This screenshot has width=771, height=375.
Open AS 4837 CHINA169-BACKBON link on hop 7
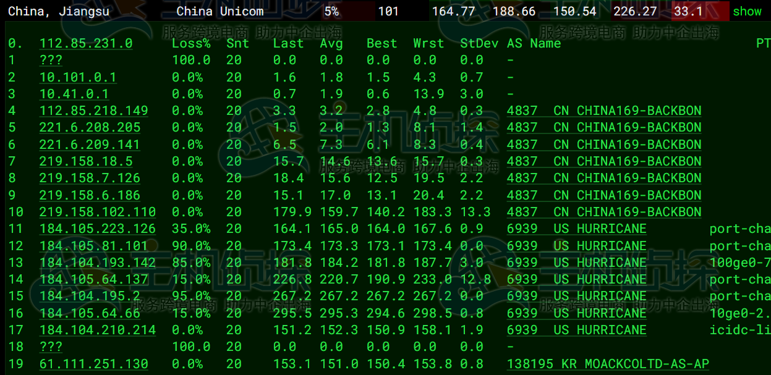(x=604, y=161)
